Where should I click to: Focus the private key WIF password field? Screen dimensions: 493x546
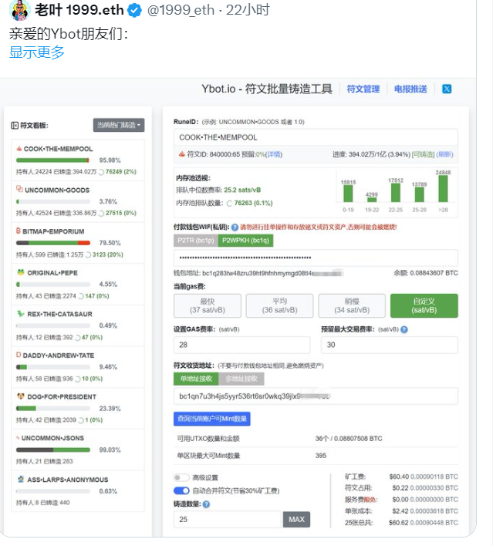316,258
